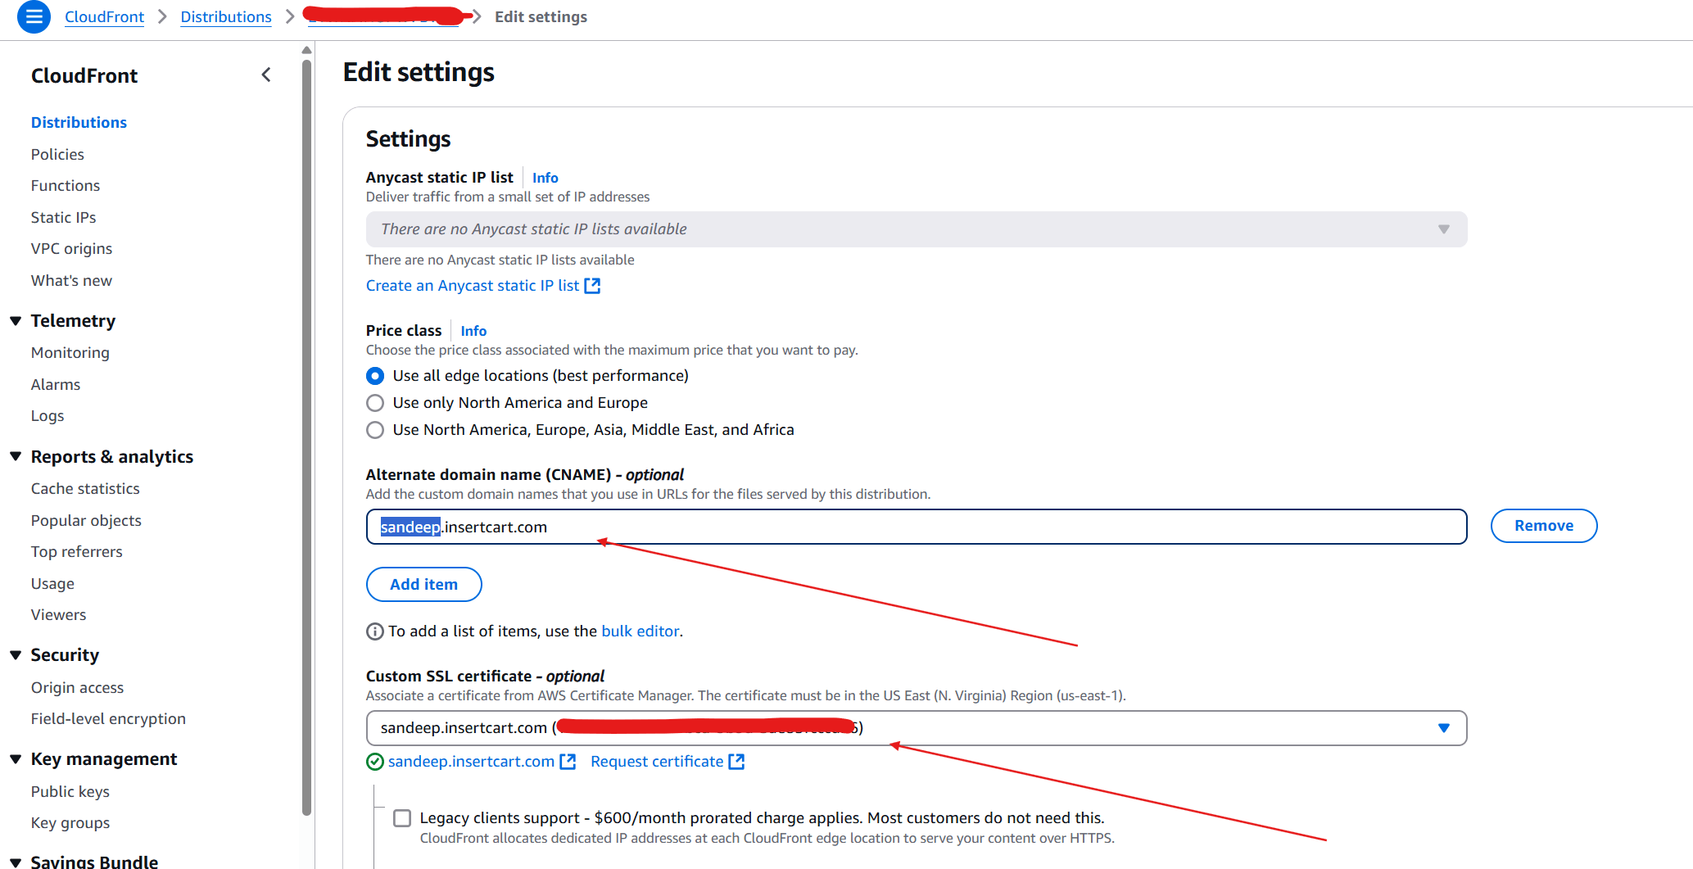Click the green certificate valid checkmark icon
The width and height of the screenshot is (1693, 869).
[x=374, y=762]
